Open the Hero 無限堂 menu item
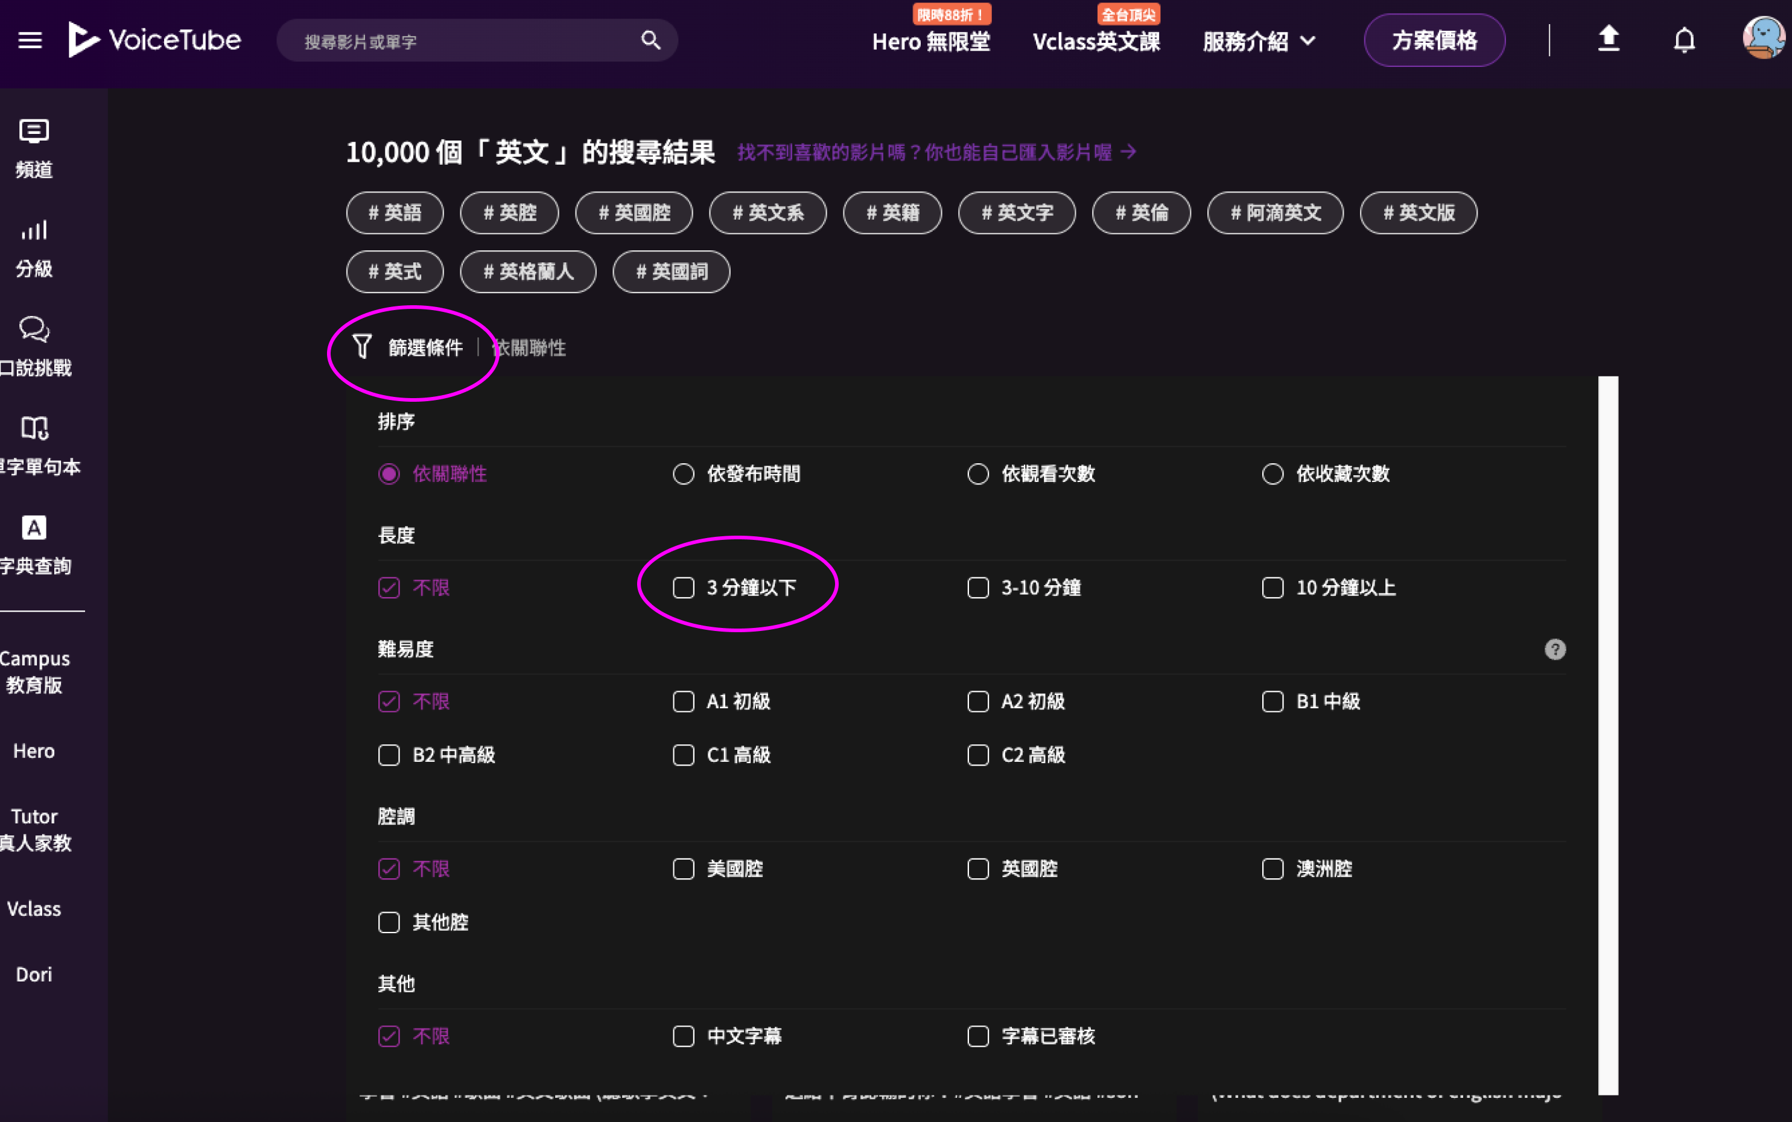The width and height of the screenshot is (1792, 1122). (930, 42)
